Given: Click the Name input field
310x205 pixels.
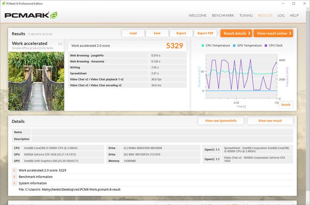Looking at the screenshot, I should click(162, 132).
